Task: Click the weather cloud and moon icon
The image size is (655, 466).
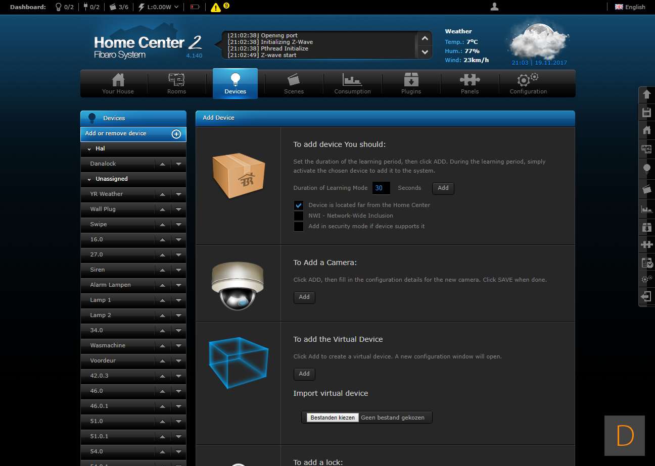Action: (x=538, y=40)
